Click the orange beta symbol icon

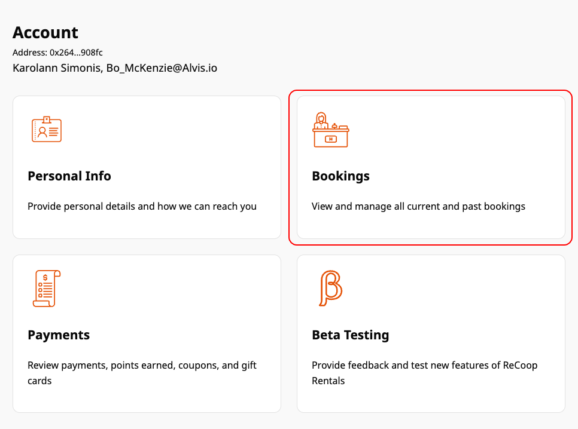coord(331,288)
